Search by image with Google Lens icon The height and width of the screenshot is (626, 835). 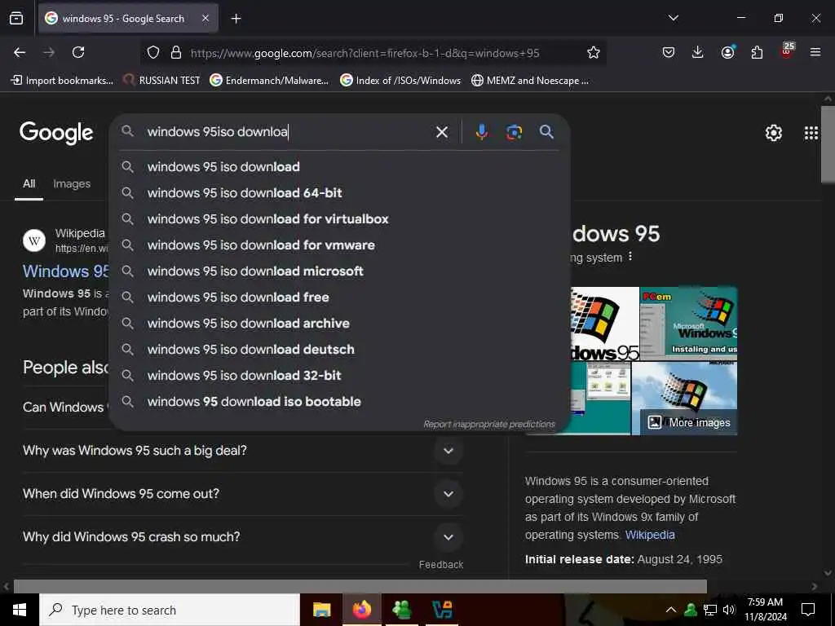(514, 132)
